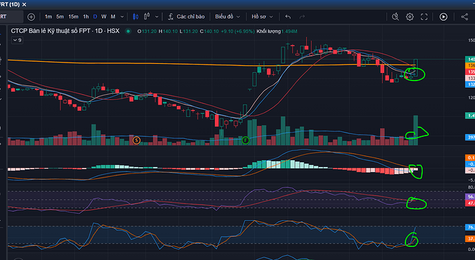
Task: Open Các chỉ báo indicators
Action: pyautogui.click(x=187, y=17)
